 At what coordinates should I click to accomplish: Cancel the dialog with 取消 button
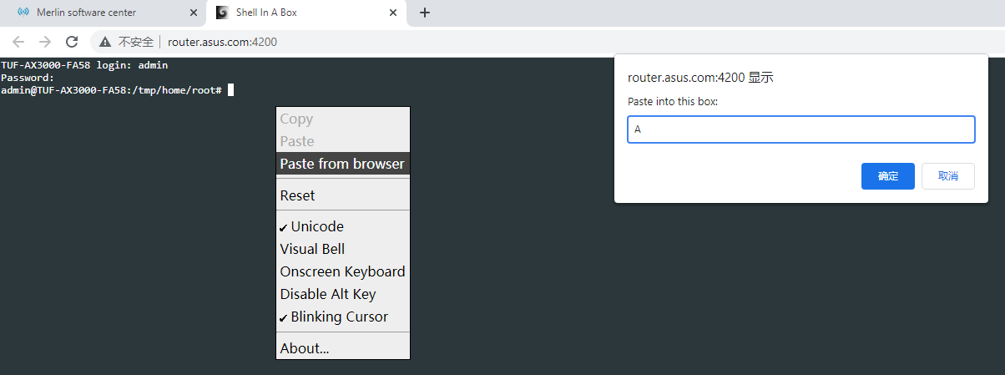948,176
